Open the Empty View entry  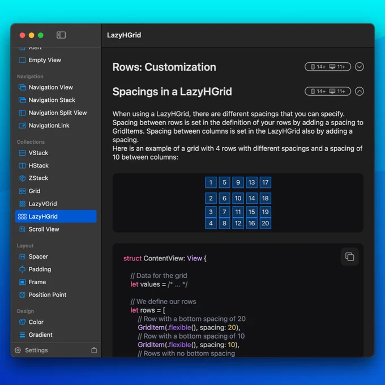click(x=56, y=60)
